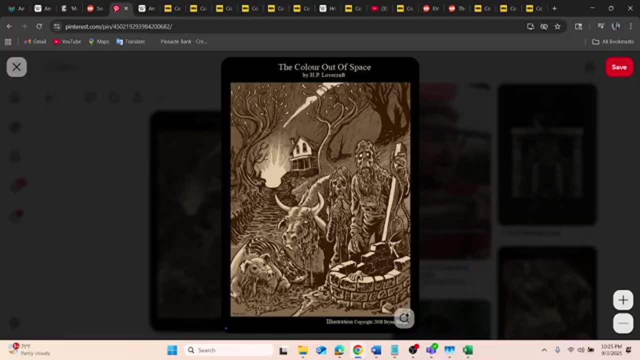Image resolution: width=640 pixels, height=360 pixels.
Task: Open the All Bookmarks folder
Action: tap(613, 41)
